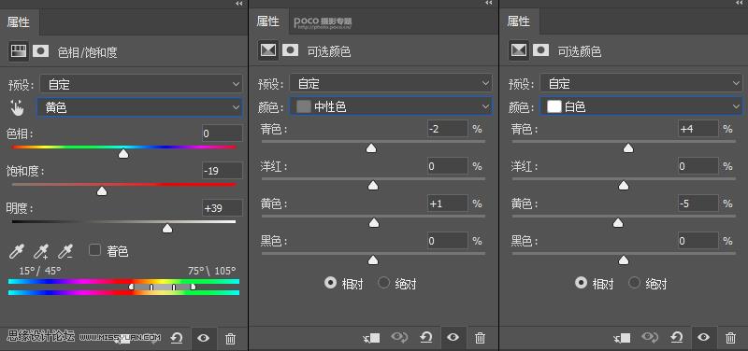The height and width of the screenshot is (351, 748).
Task: Click the 明度 value field showing +39
Action: click(222, 208)
